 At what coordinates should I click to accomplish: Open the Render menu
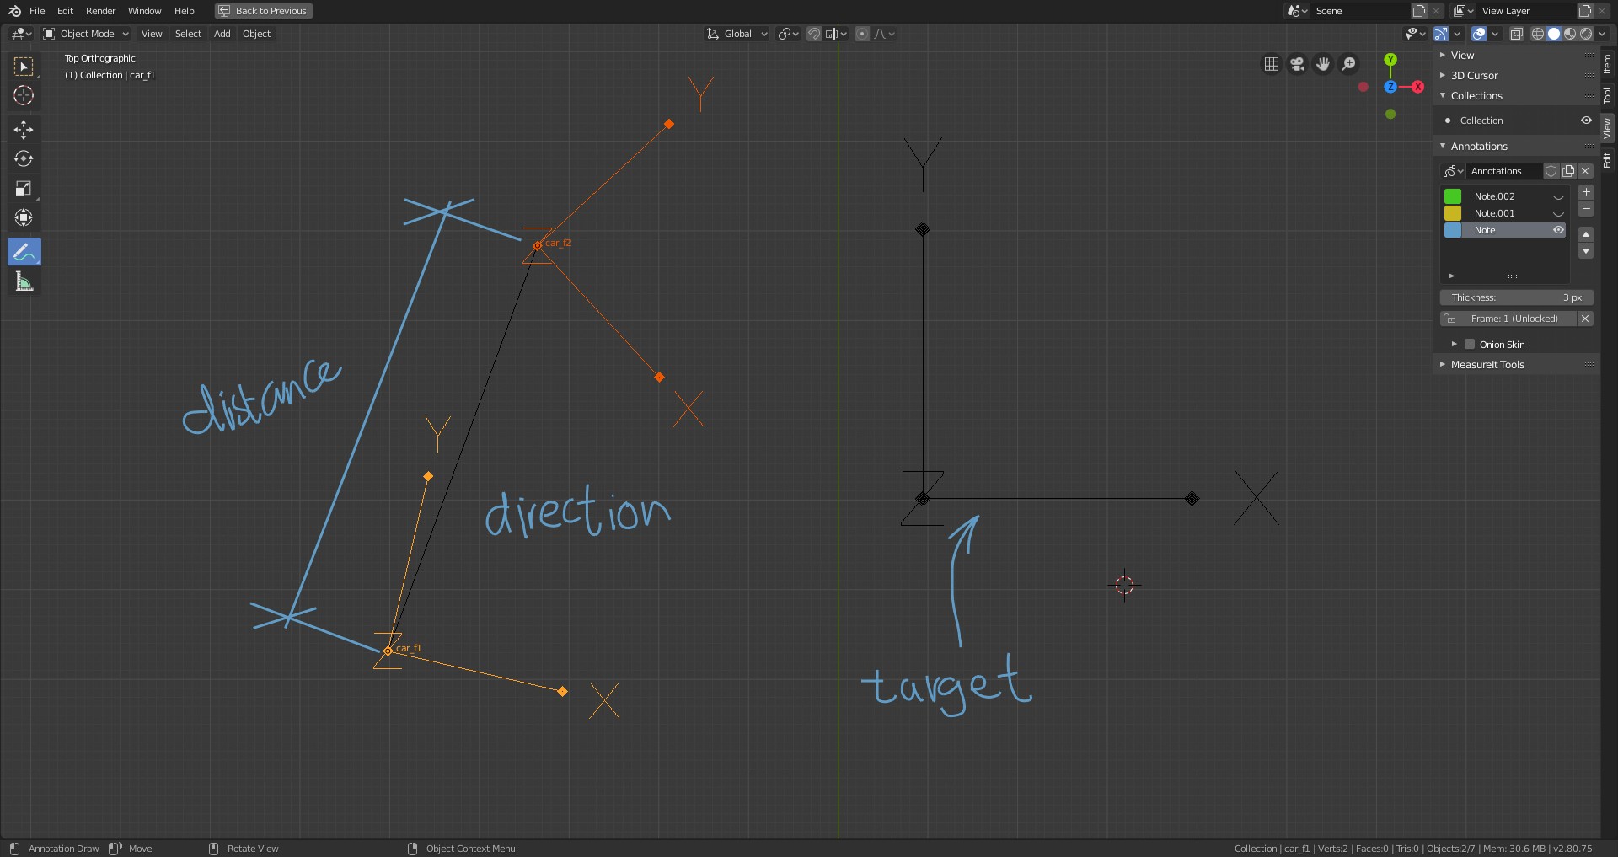tap(100, 11)
